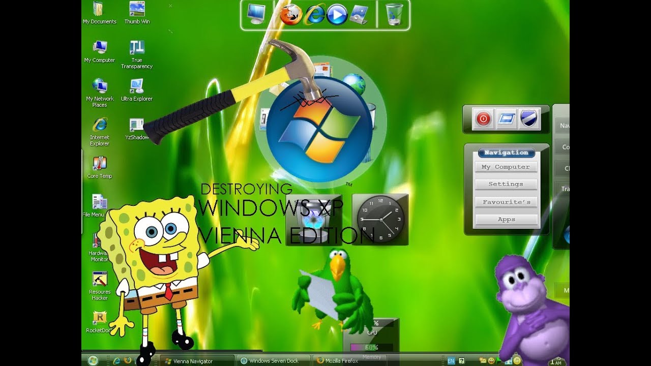651x366 pixels.
Task: Click the blue shield icon in the widget
Action: tap(529, 119)
